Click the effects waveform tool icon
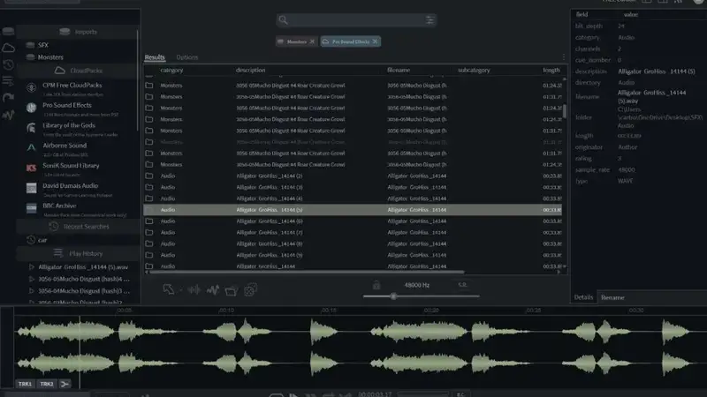 213,290
